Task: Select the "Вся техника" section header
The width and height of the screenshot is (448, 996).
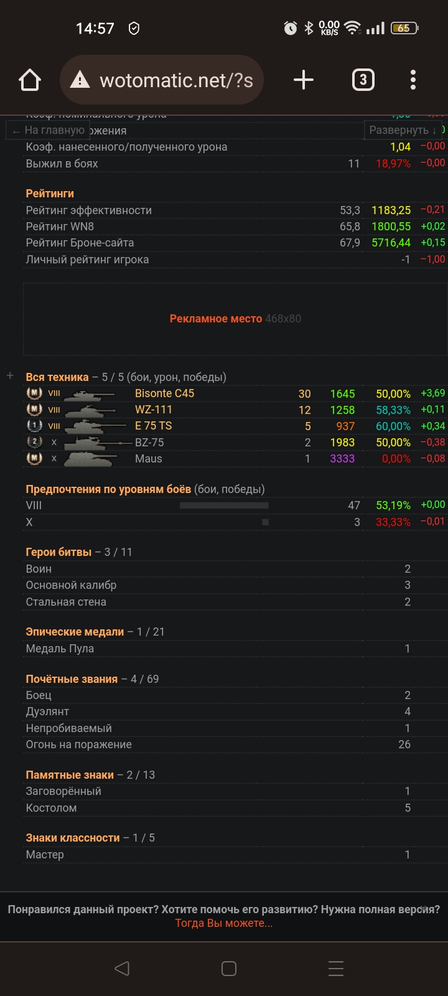Action: (x=57, y=377)
